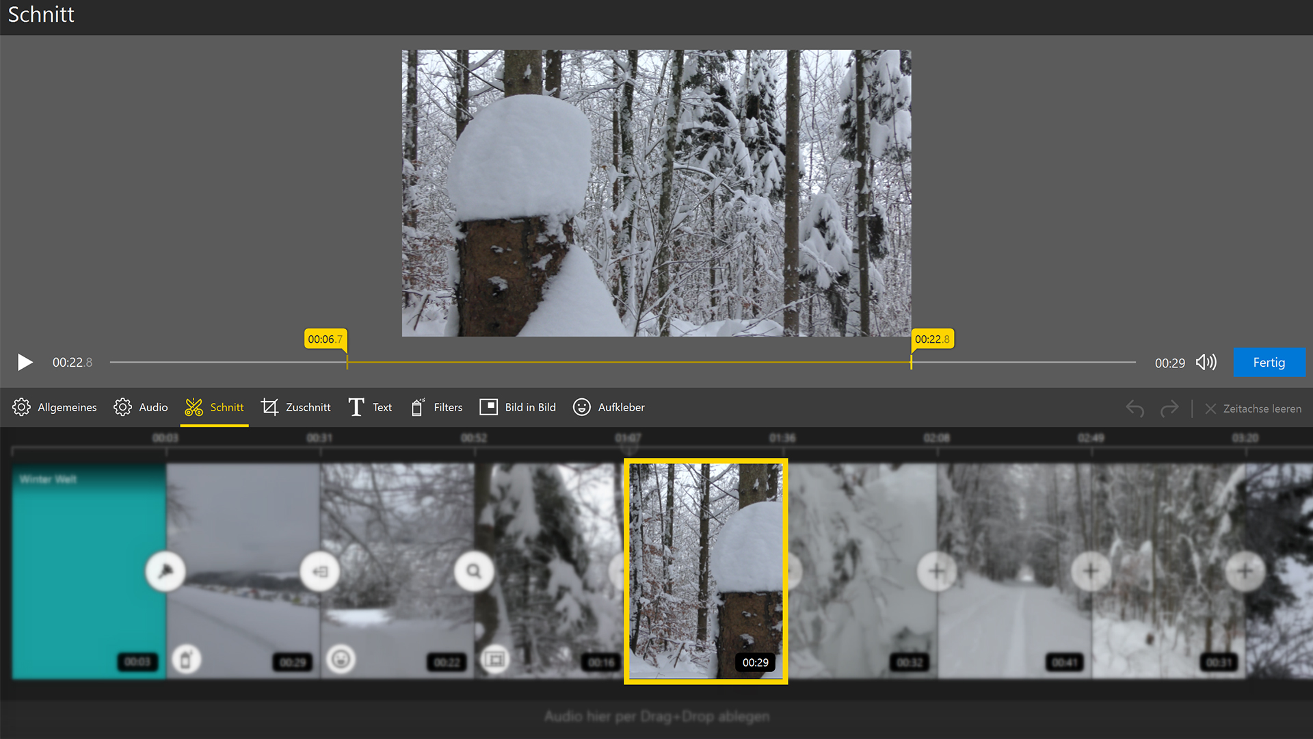Select the Schnitt scissors tool
The image size is (1313, 739).
(x=214, y=407)
